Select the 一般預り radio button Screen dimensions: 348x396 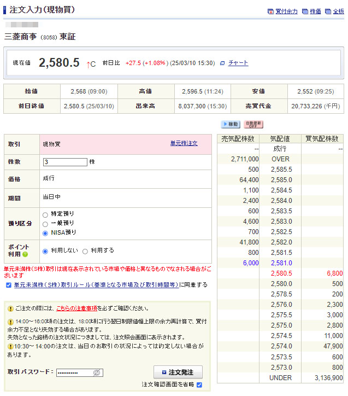pos(45,224)
